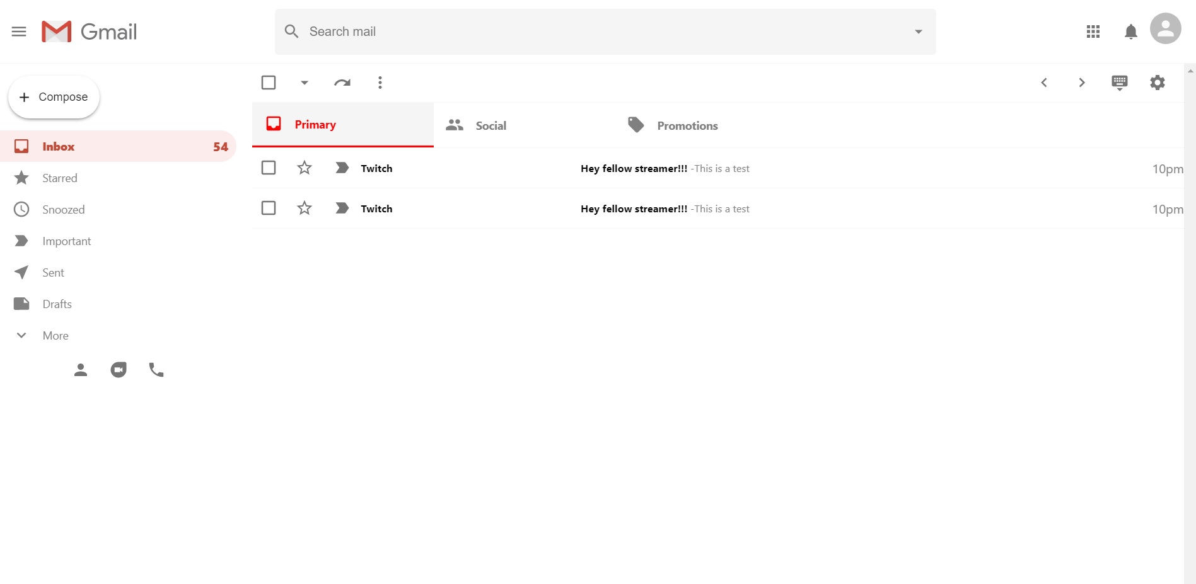Image resolution: width=1196 pixels, height=584 pixels.
Task: Click the Compose button
Action: [54, 96]
